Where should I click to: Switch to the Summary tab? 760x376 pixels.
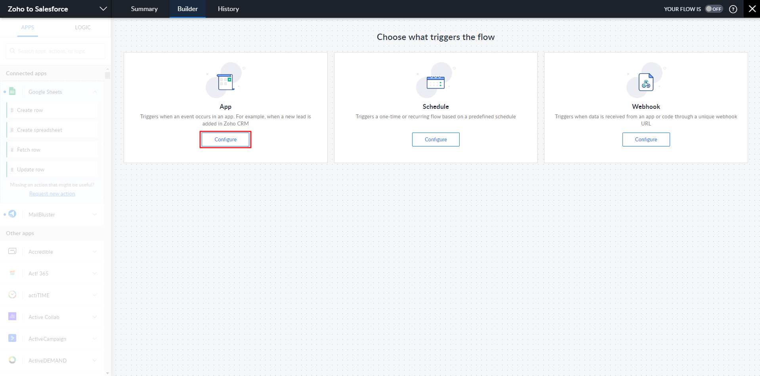144,9
